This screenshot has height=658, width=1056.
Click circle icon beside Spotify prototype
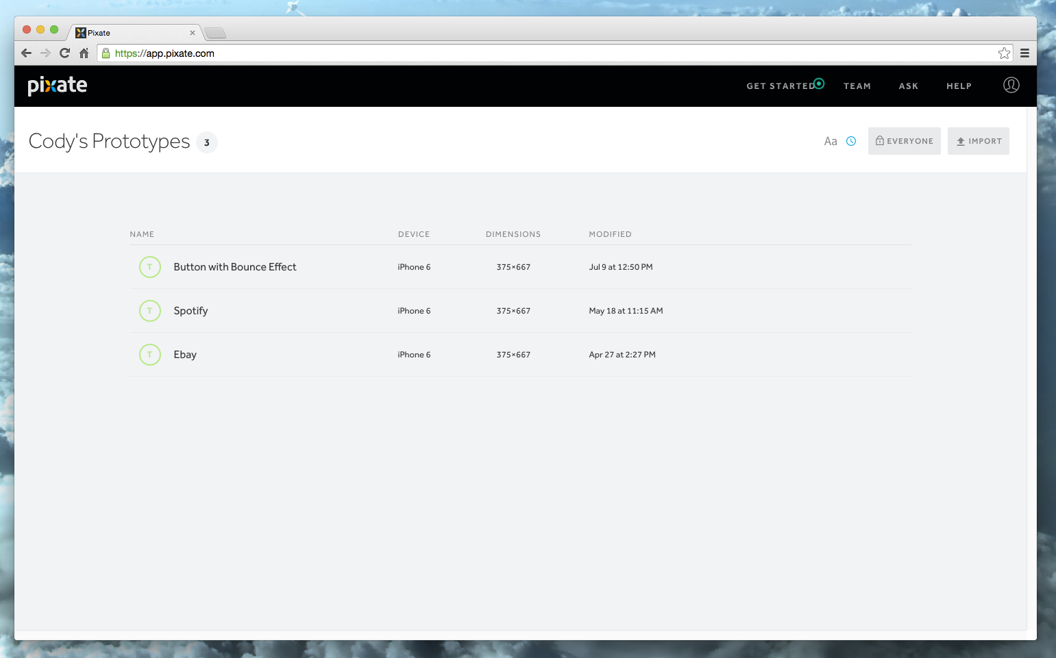coord(150,311)
